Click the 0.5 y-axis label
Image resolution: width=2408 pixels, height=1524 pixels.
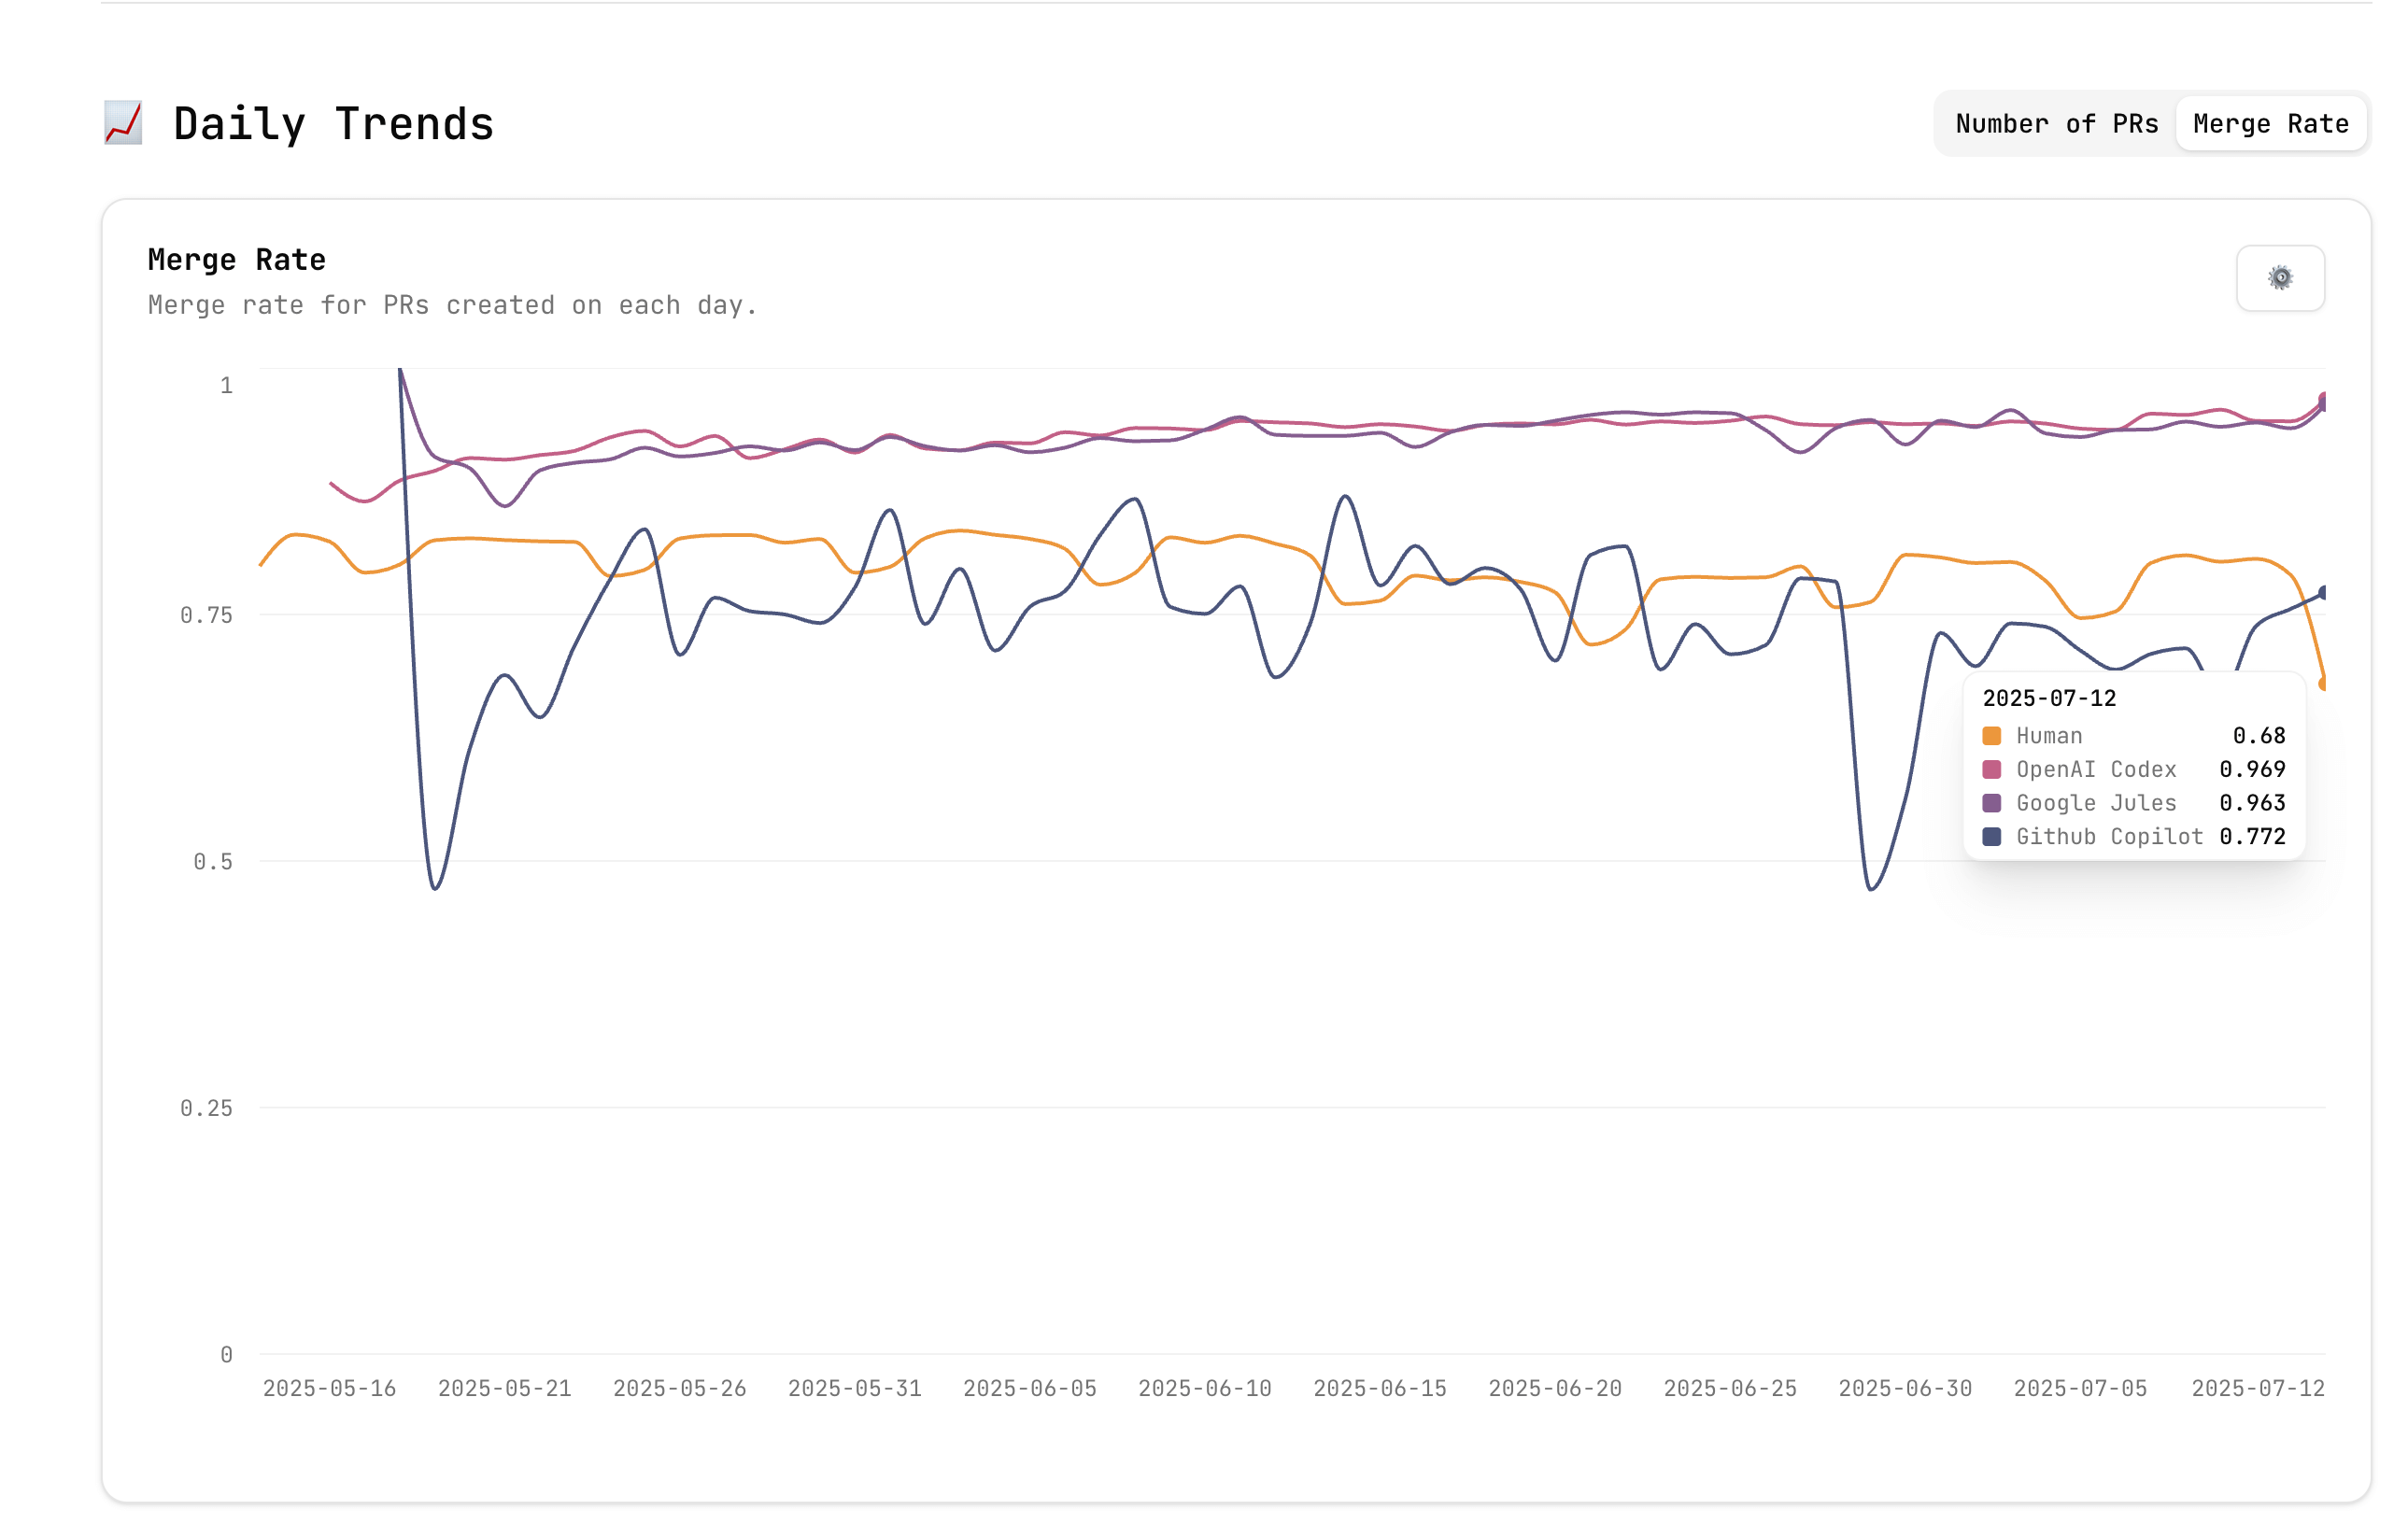tap(212, 862)
